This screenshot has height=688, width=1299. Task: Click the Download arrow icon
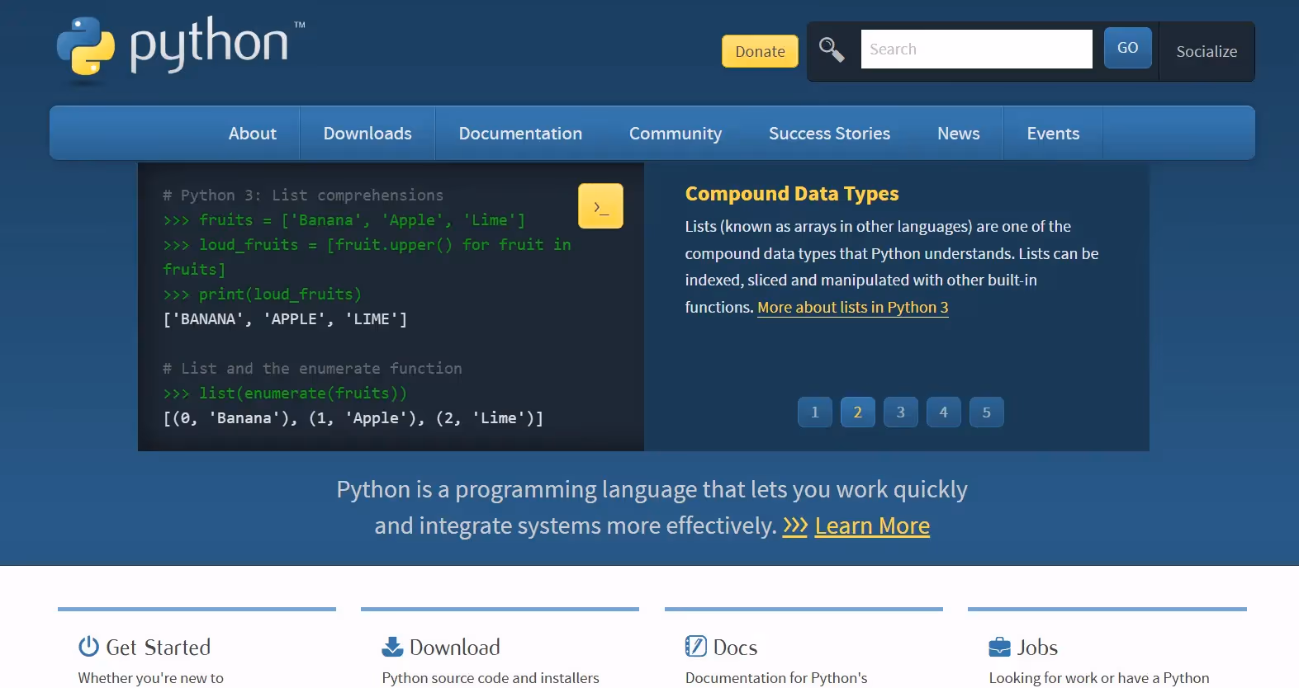pos(392,647)
